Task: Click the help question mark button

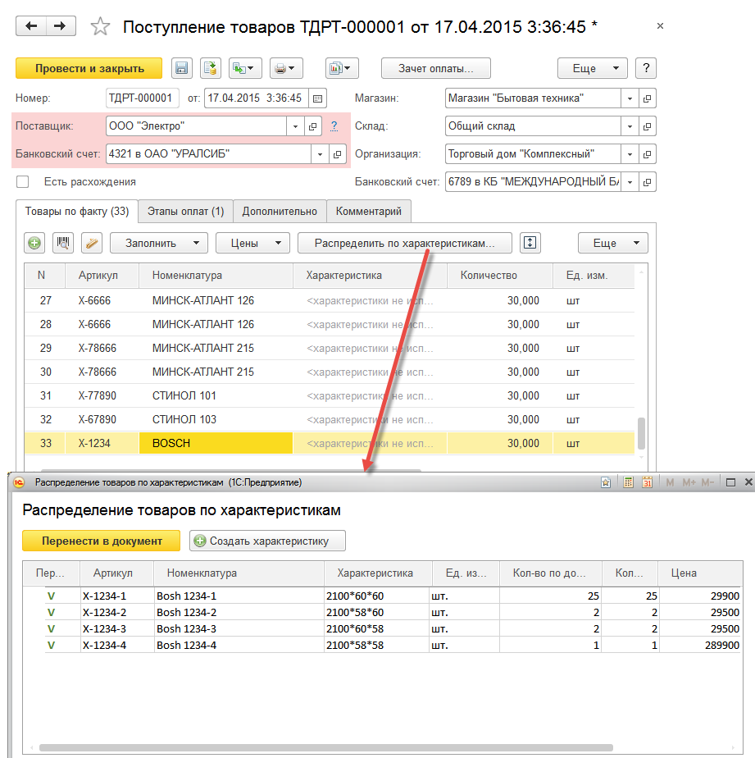Action: [647, 68]
